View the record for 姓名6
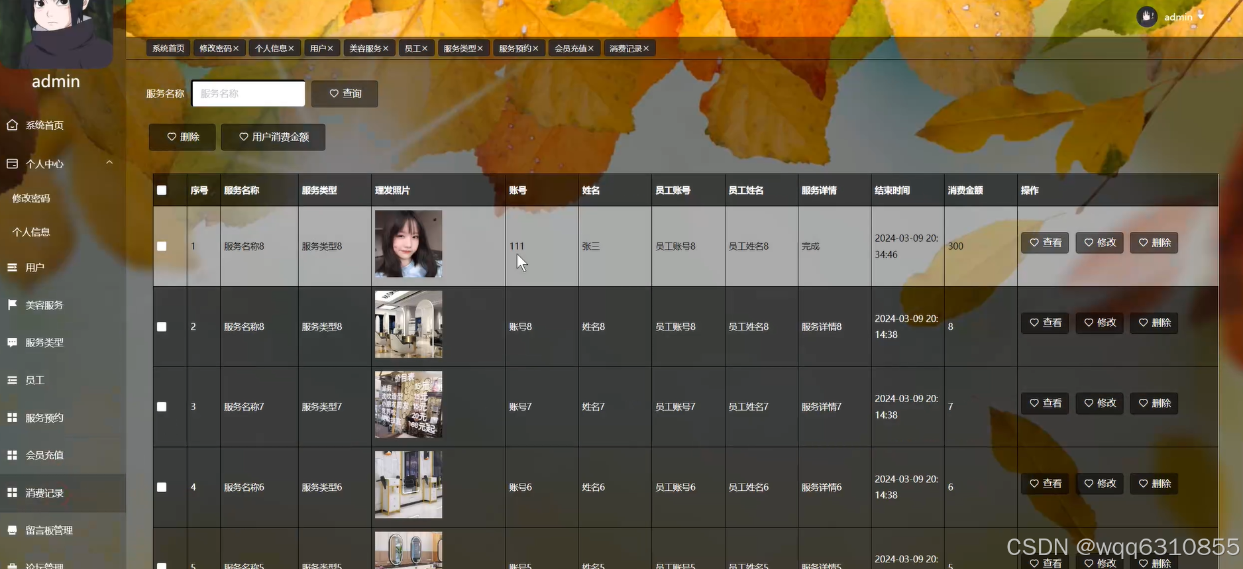This screenshot has height=569, width=1243. (1045, 484)
